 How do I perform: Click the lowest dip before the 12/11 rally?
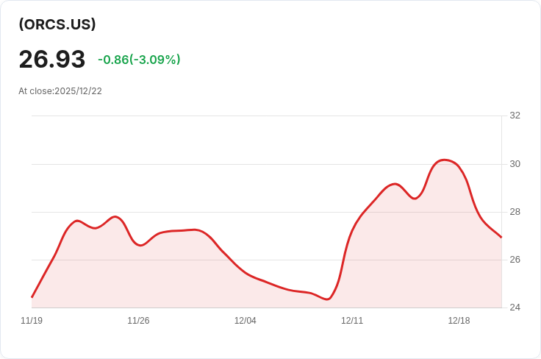click(x=326, y=299)
